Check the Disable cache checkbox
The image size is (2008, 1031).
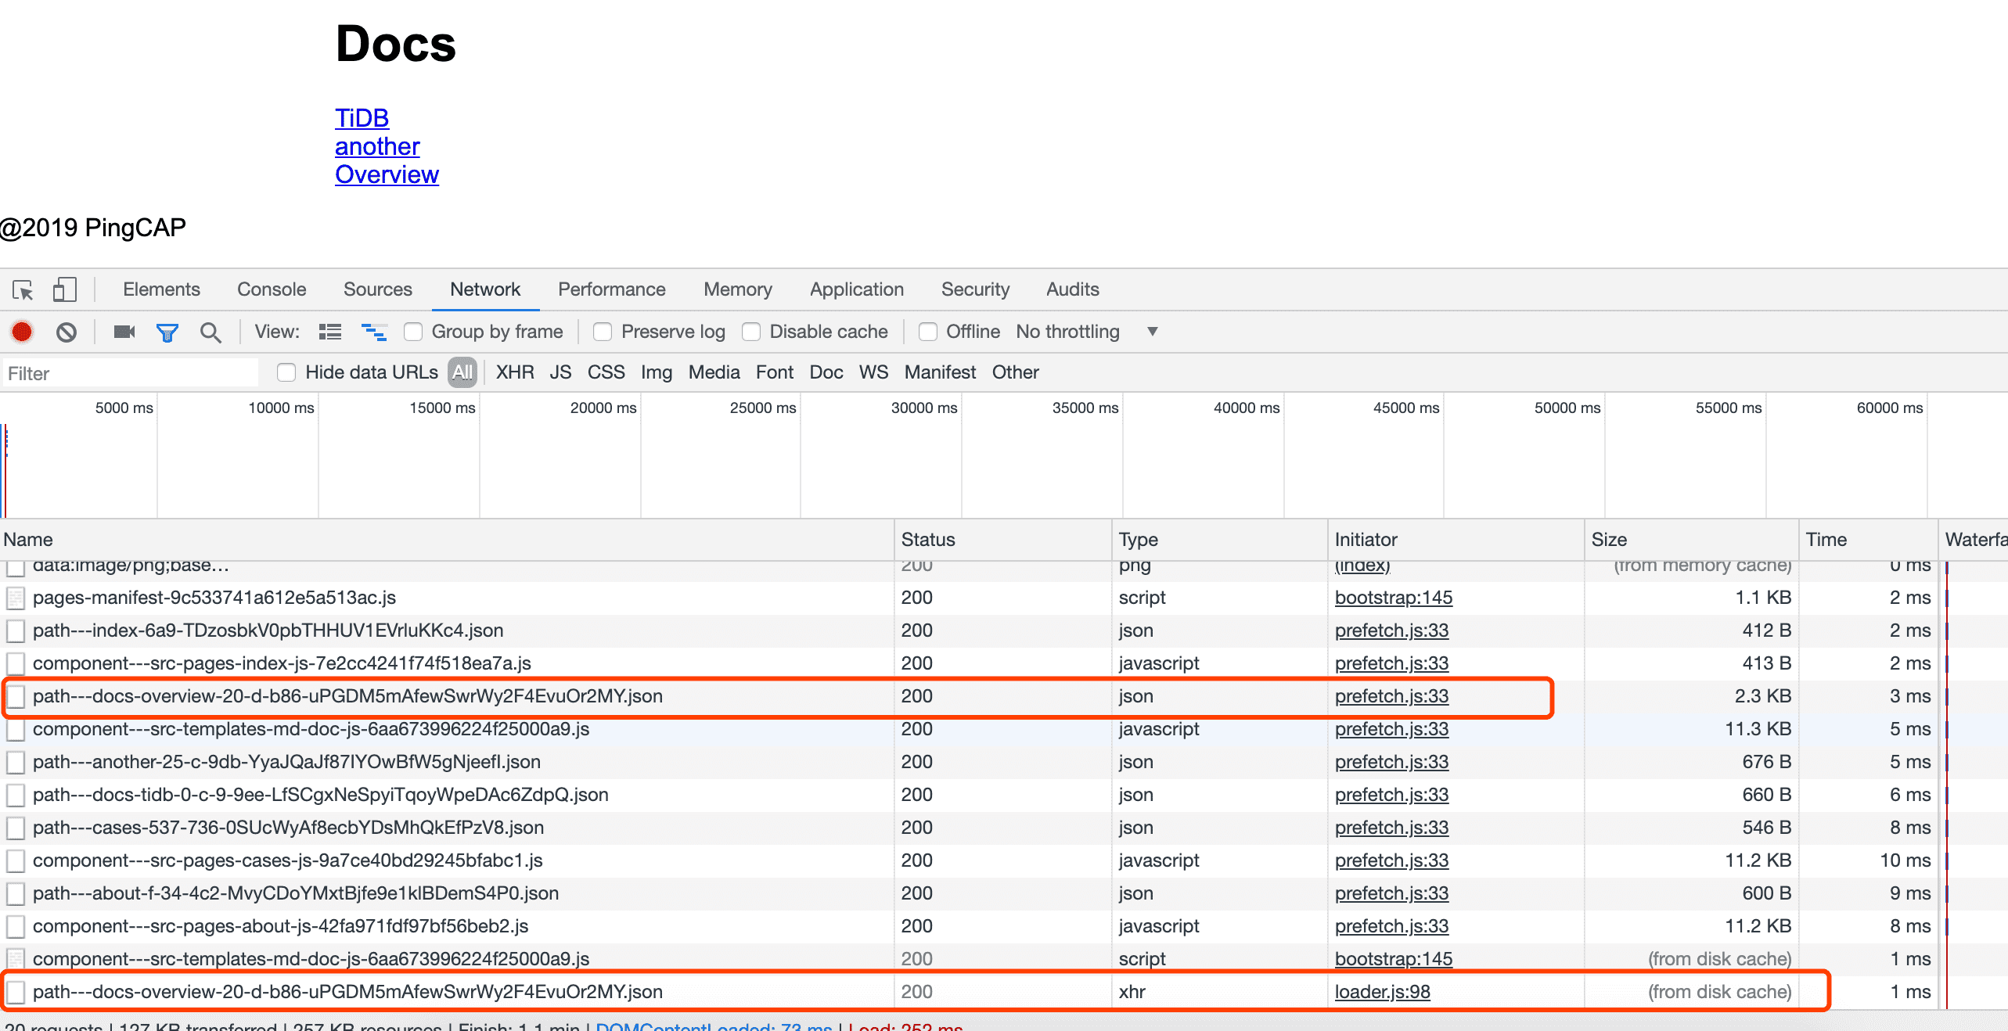(x=751, y=332)
